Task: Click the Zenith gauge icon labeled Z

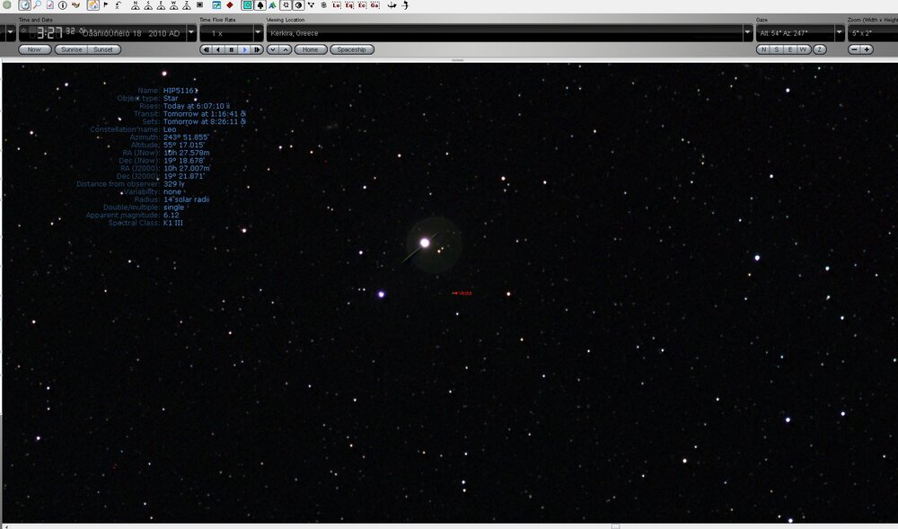Action: [185, 5]
